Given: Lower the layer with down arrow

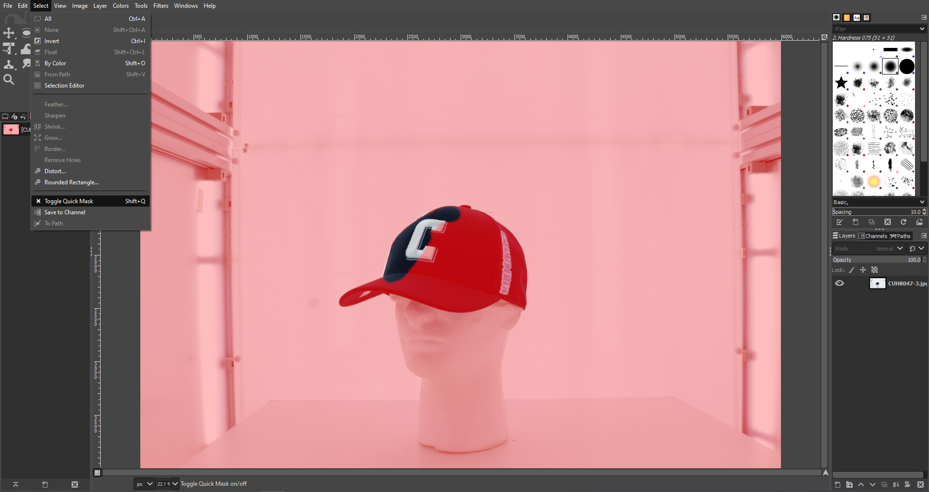Looking at the screenshot, I should [x=872, y=485].
